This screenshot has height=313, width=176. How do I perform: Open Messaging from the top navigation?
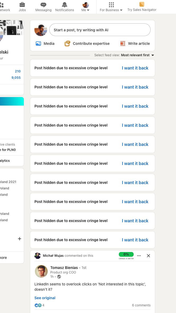43,7
